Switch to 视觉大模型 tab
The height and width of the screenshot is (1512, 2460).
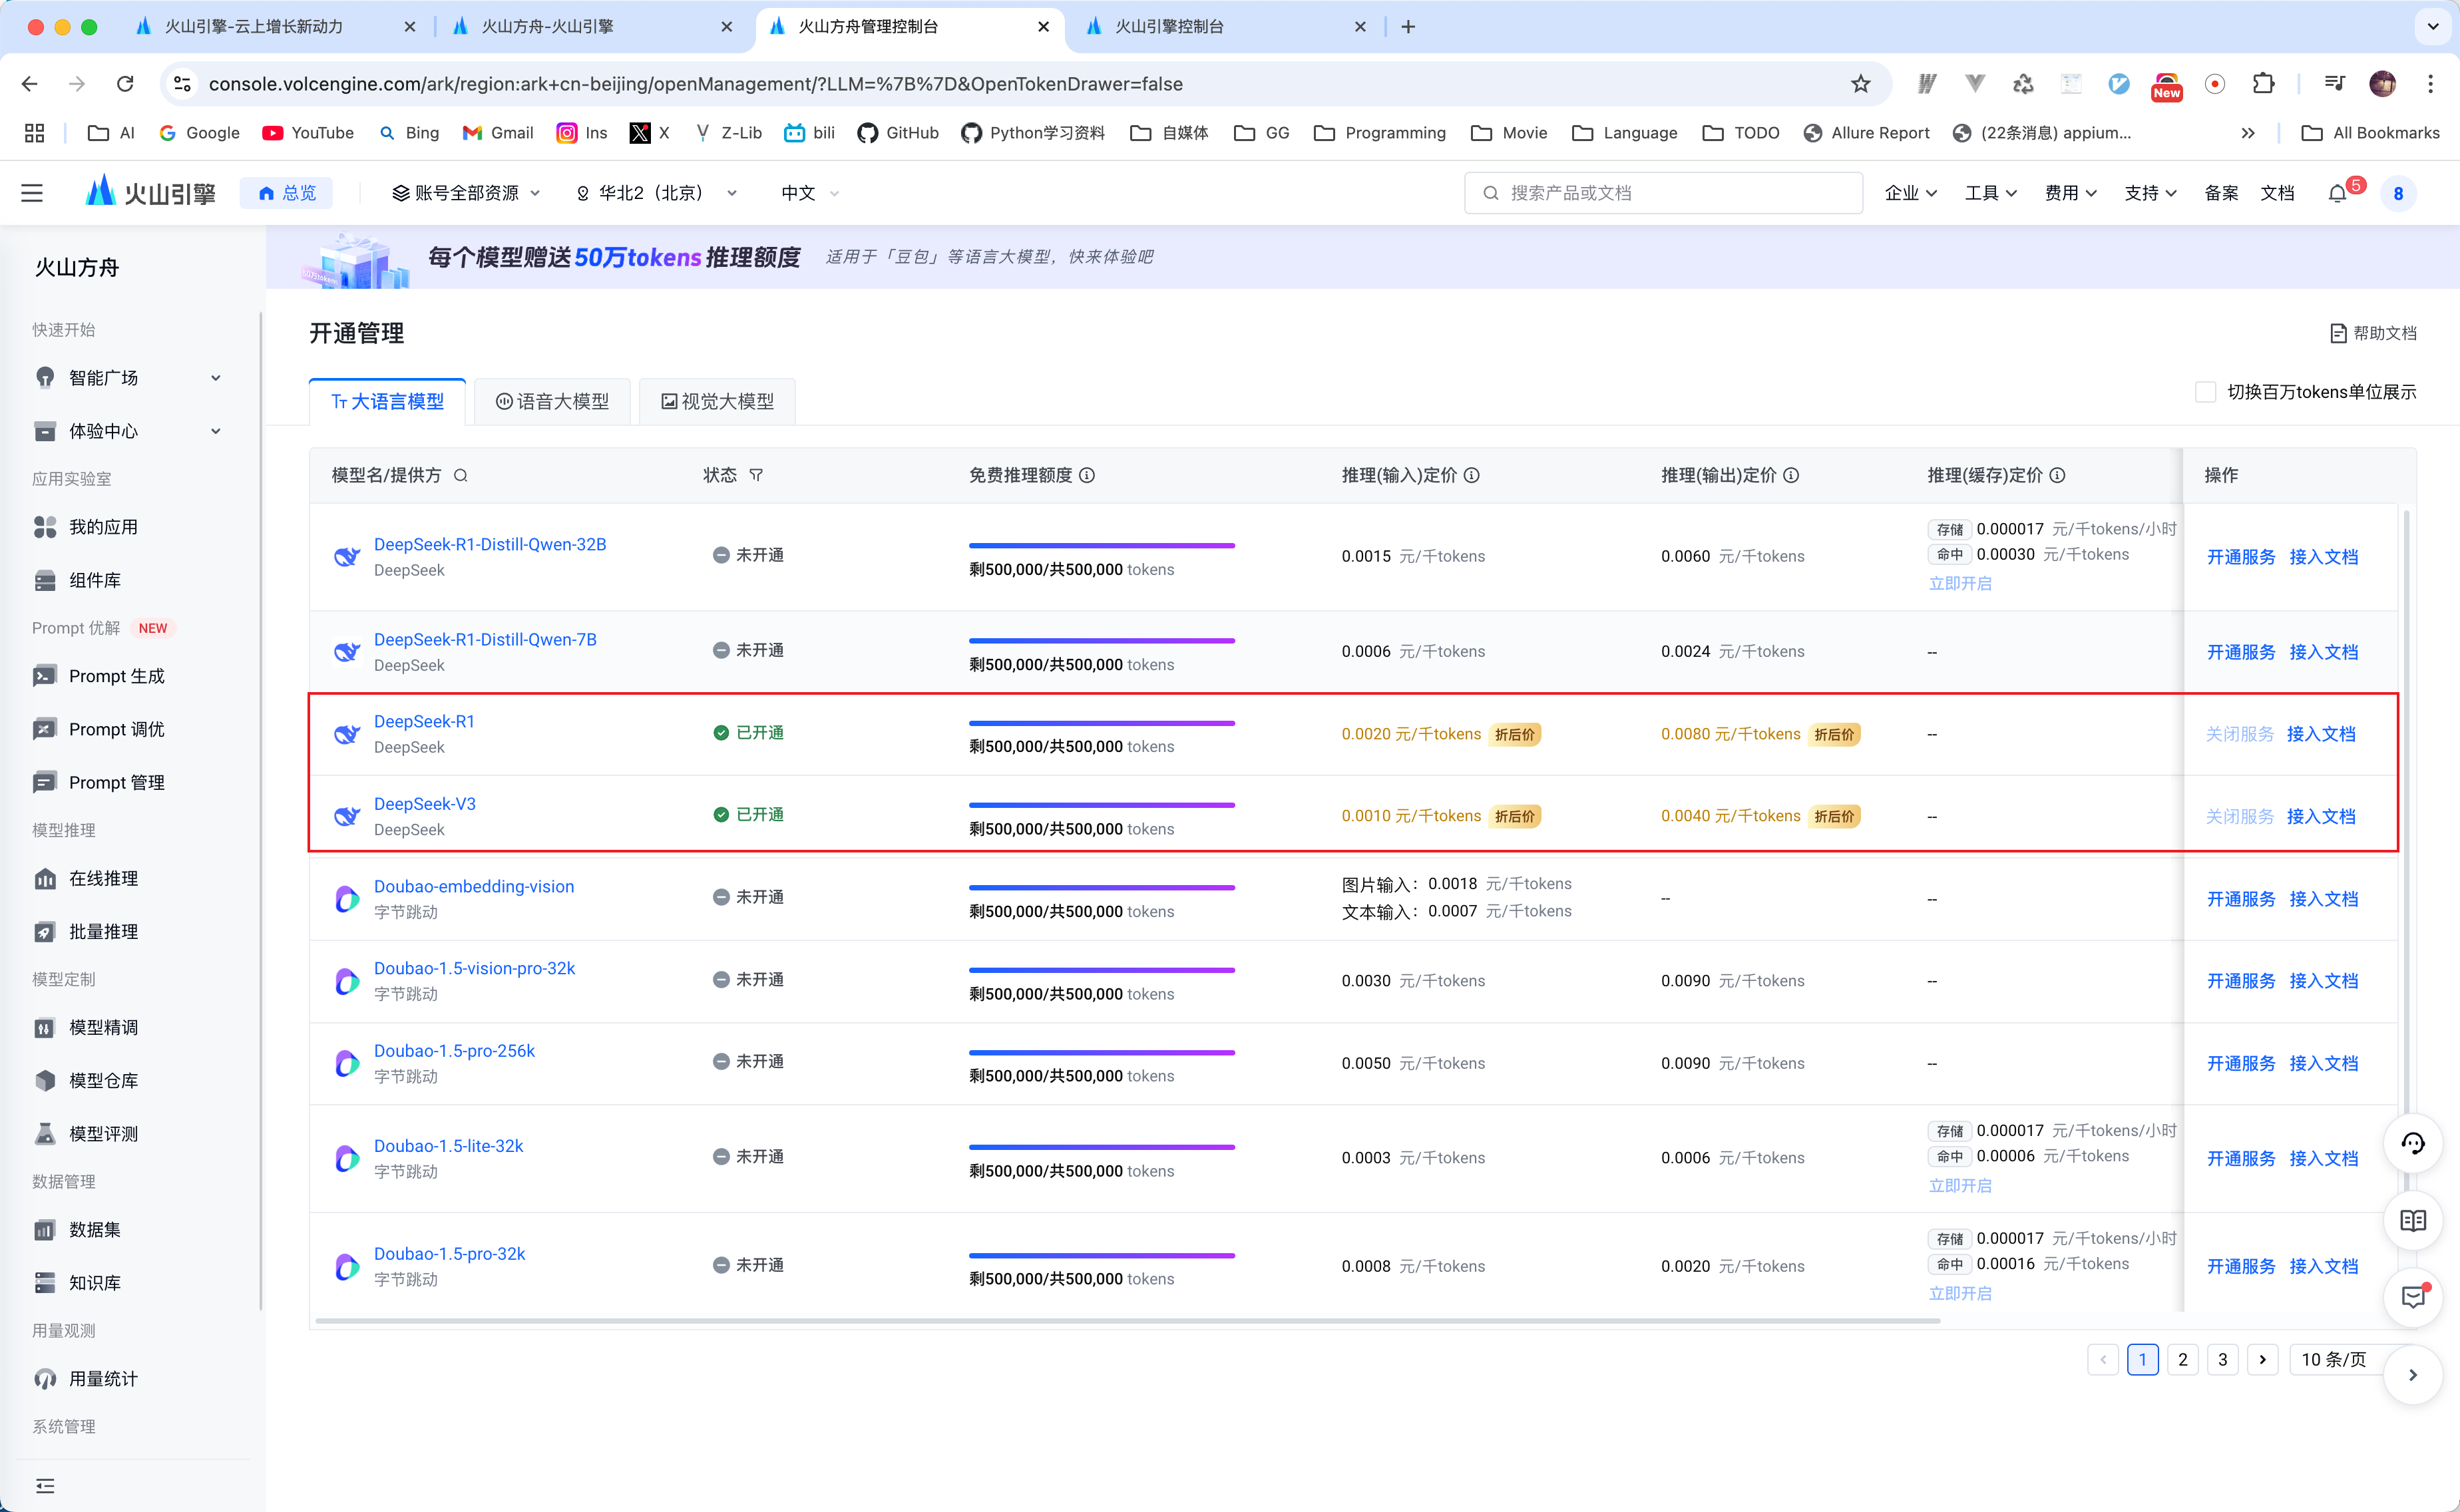pyautogui.click(x=717, y=401)
